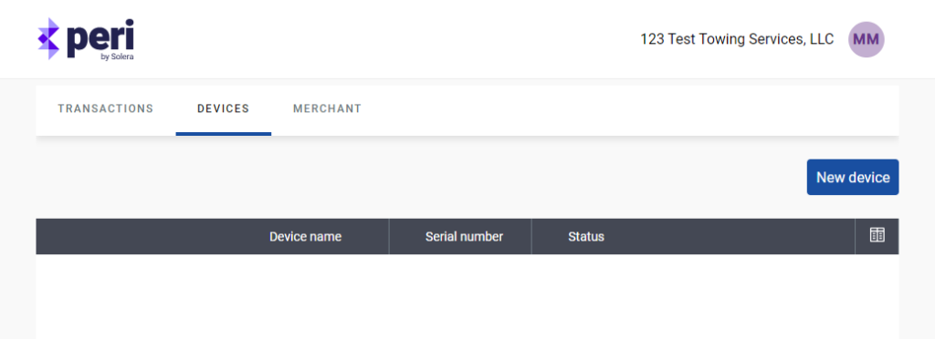
Task: Select the 123 Test Towing Services, LLC name
Action: point(737,39)
